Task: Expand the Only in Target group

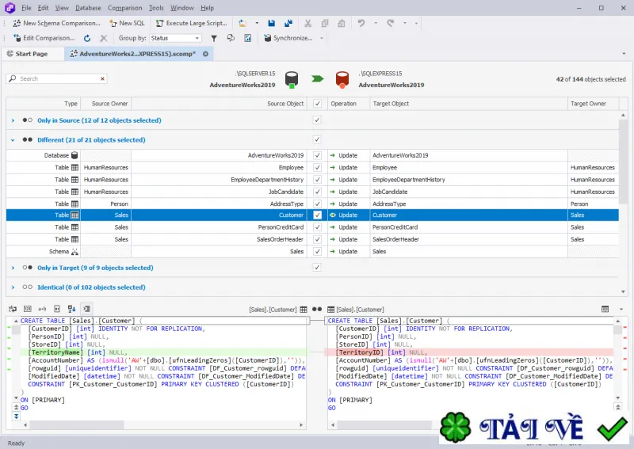Action: (x=13, y=268)
